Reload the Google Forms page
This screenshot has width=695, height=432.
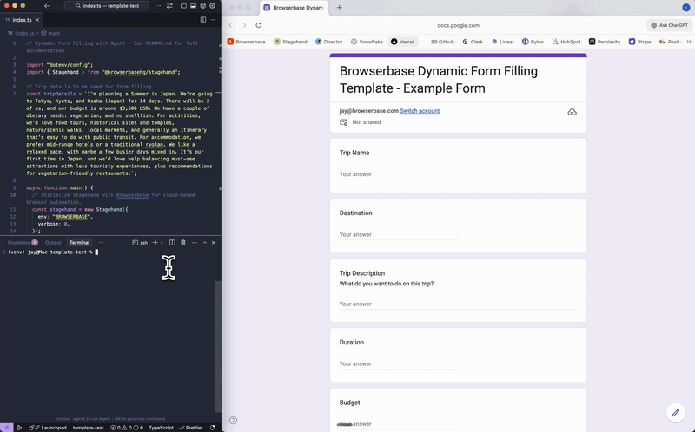[258, 25]
